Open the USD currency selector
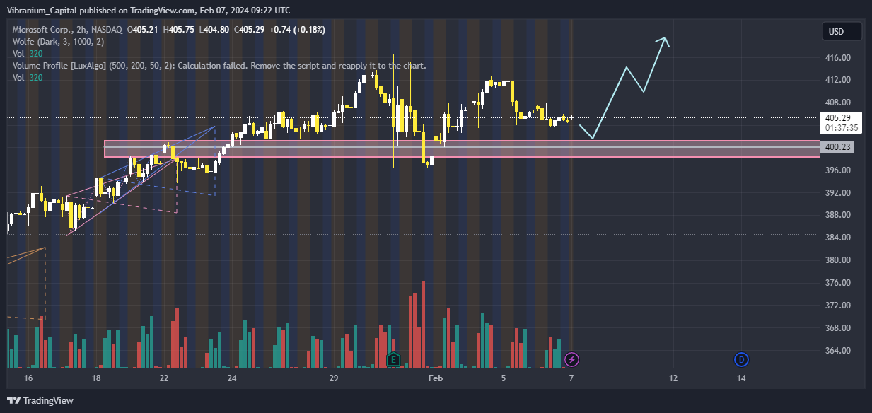This screenshot has width=872, height=413. 842,31
